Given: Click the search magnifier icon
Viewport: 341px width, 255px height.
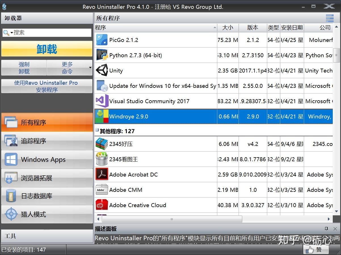Looking at the screenshot, I should 6,33.
